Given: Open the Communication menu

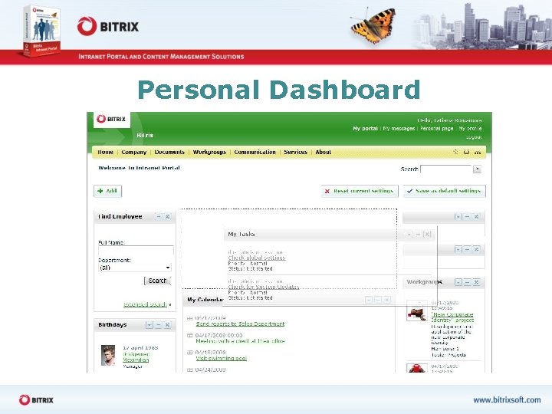Looking at the screenshot, I should coord(255,152).
